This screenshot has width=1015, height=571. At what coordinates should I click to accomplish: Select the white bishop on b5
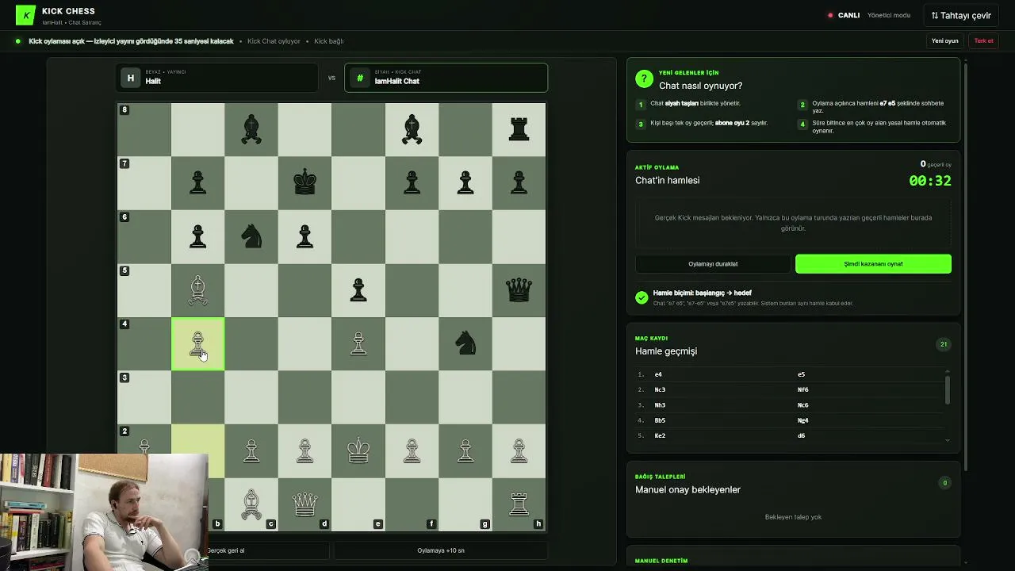198,290
